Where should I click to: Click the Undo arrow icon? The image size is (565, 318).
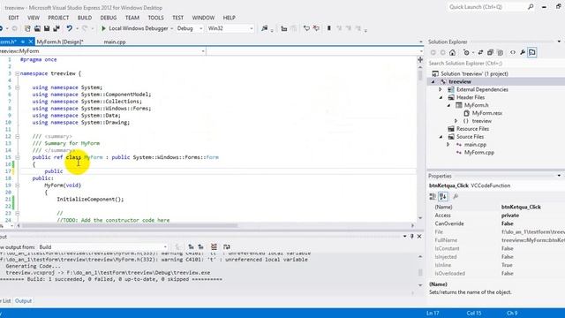(69, 28)
